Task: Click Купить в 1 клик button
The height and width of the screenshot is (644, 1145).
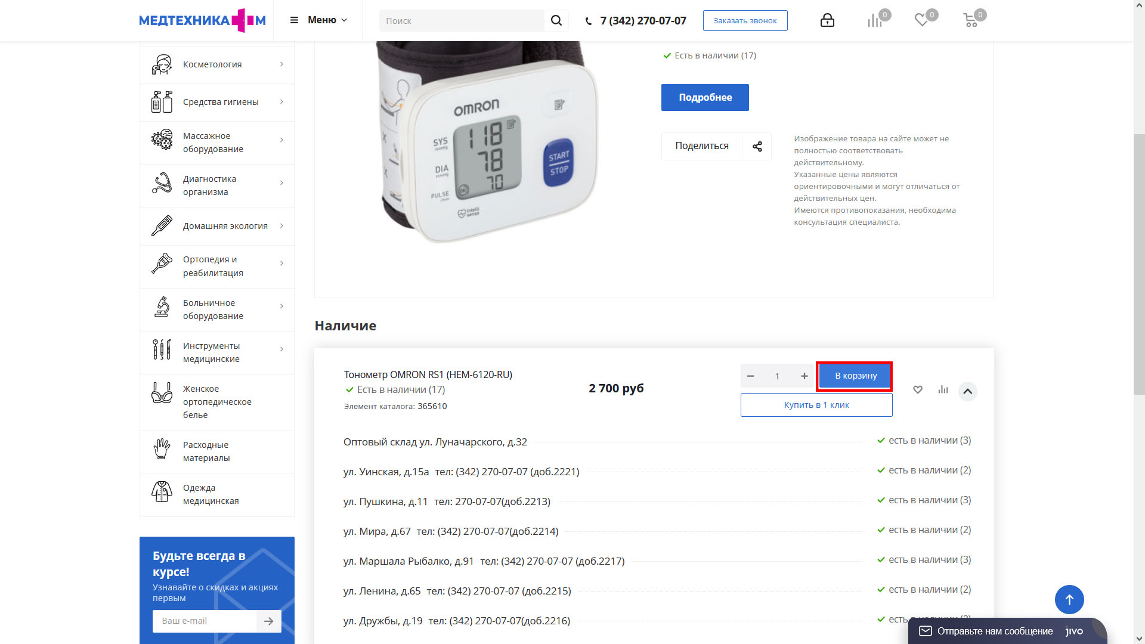Action: [816, 405]
